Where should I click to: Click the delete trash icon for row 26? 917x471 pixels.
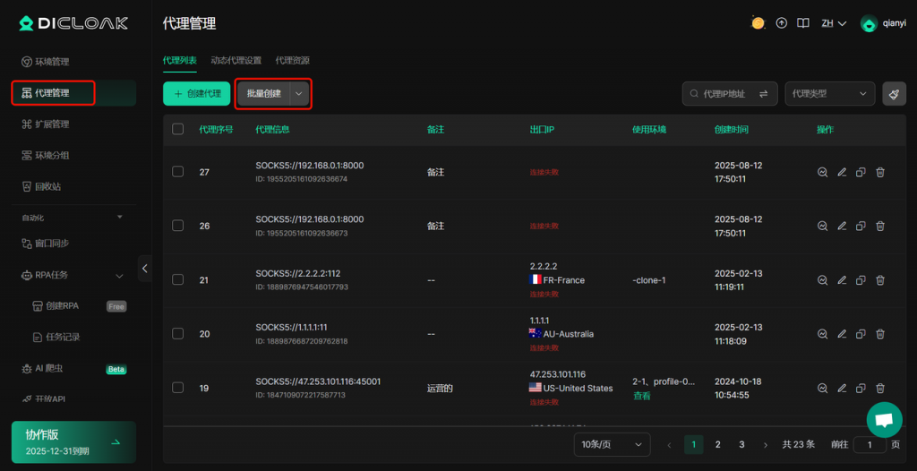point(880,226)
